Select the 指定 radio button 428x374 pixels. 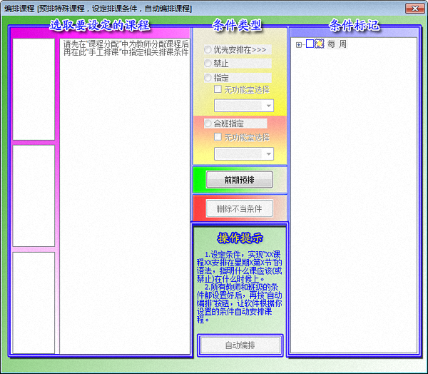coord(208,77)
